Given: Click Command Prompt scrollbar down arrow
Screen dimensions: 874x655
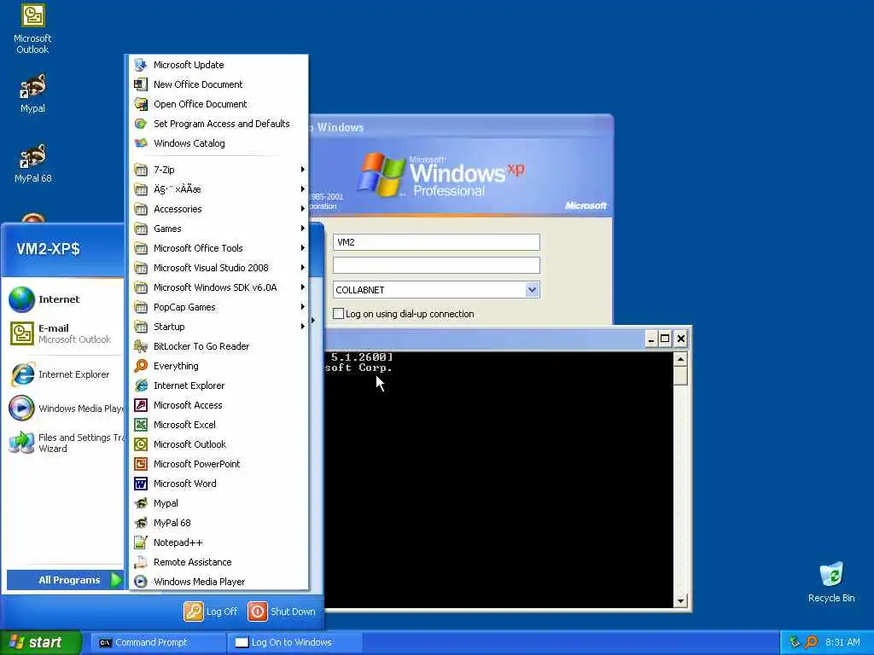Looking at the screenshot, I should (x=680, y=601).
